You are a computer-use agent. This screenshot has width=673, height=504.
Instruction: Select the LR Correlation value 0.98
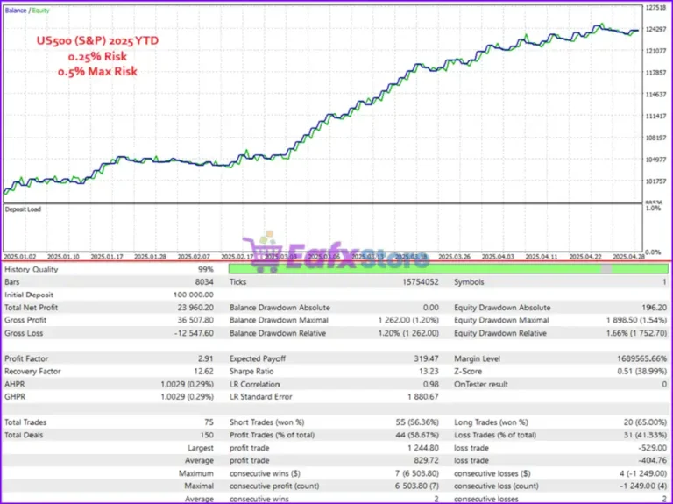(431, 384)
